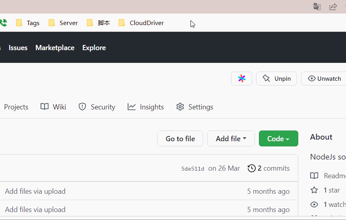Image resolution: width=346 pixels, height=220 pixels.
Task: Open the repository Settings tab
Action: point(195,107)
